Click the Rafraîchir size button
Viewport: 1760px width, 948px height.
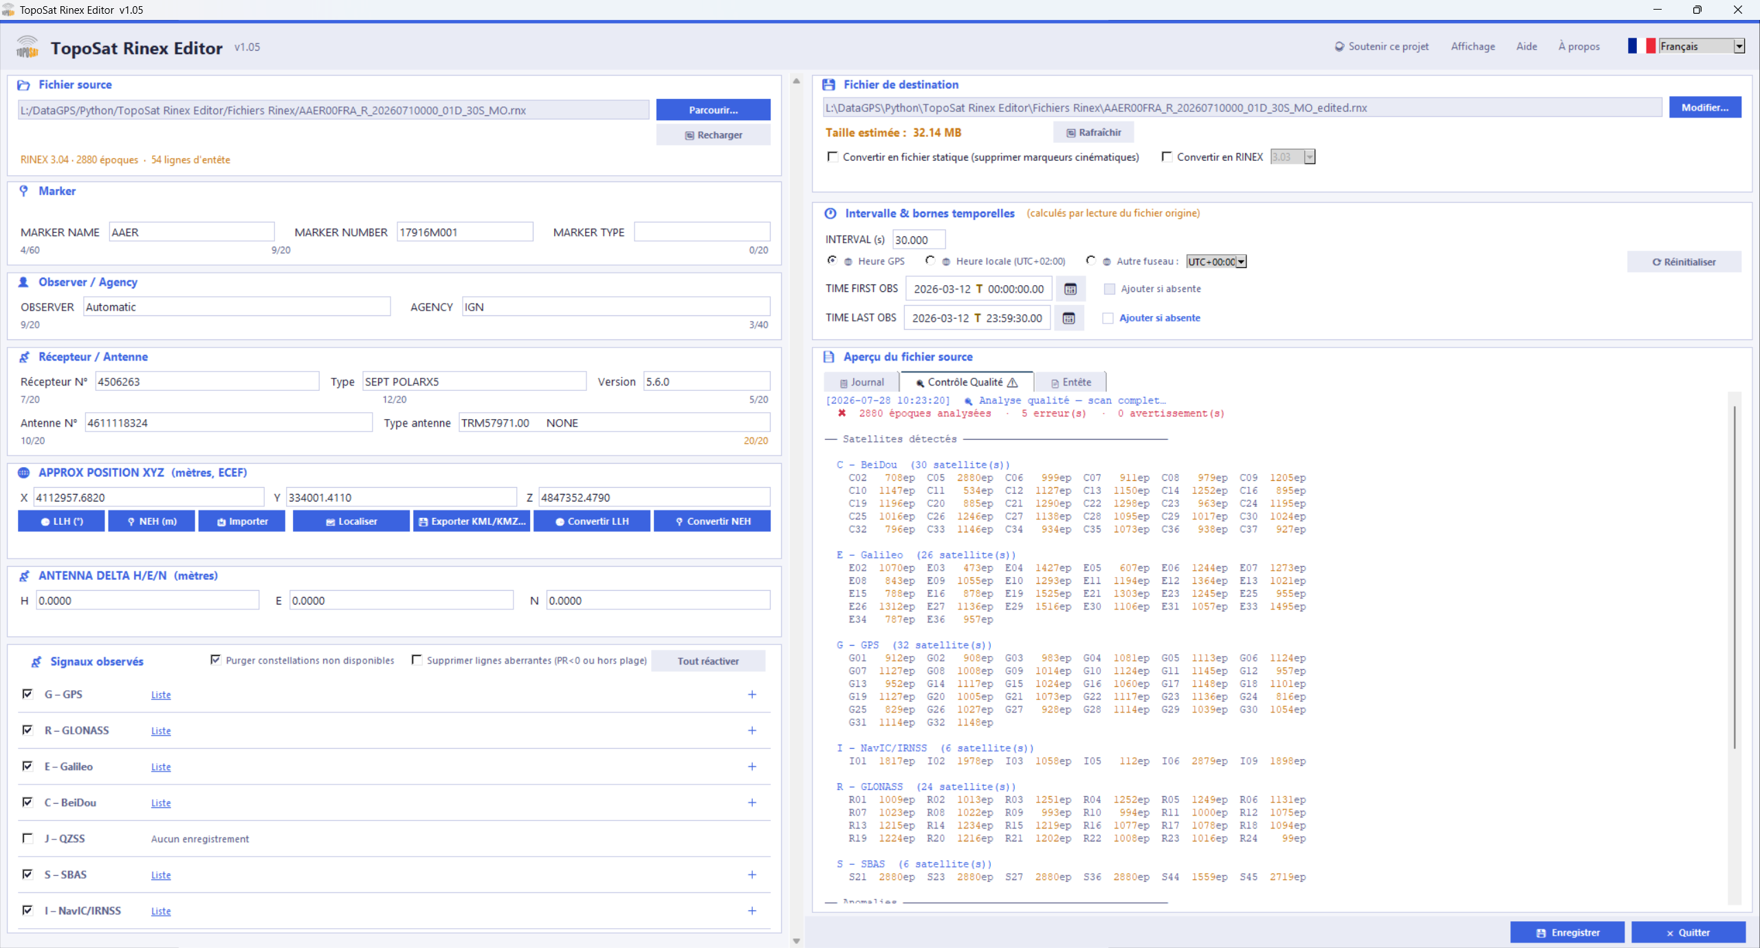coord(1094,133)
